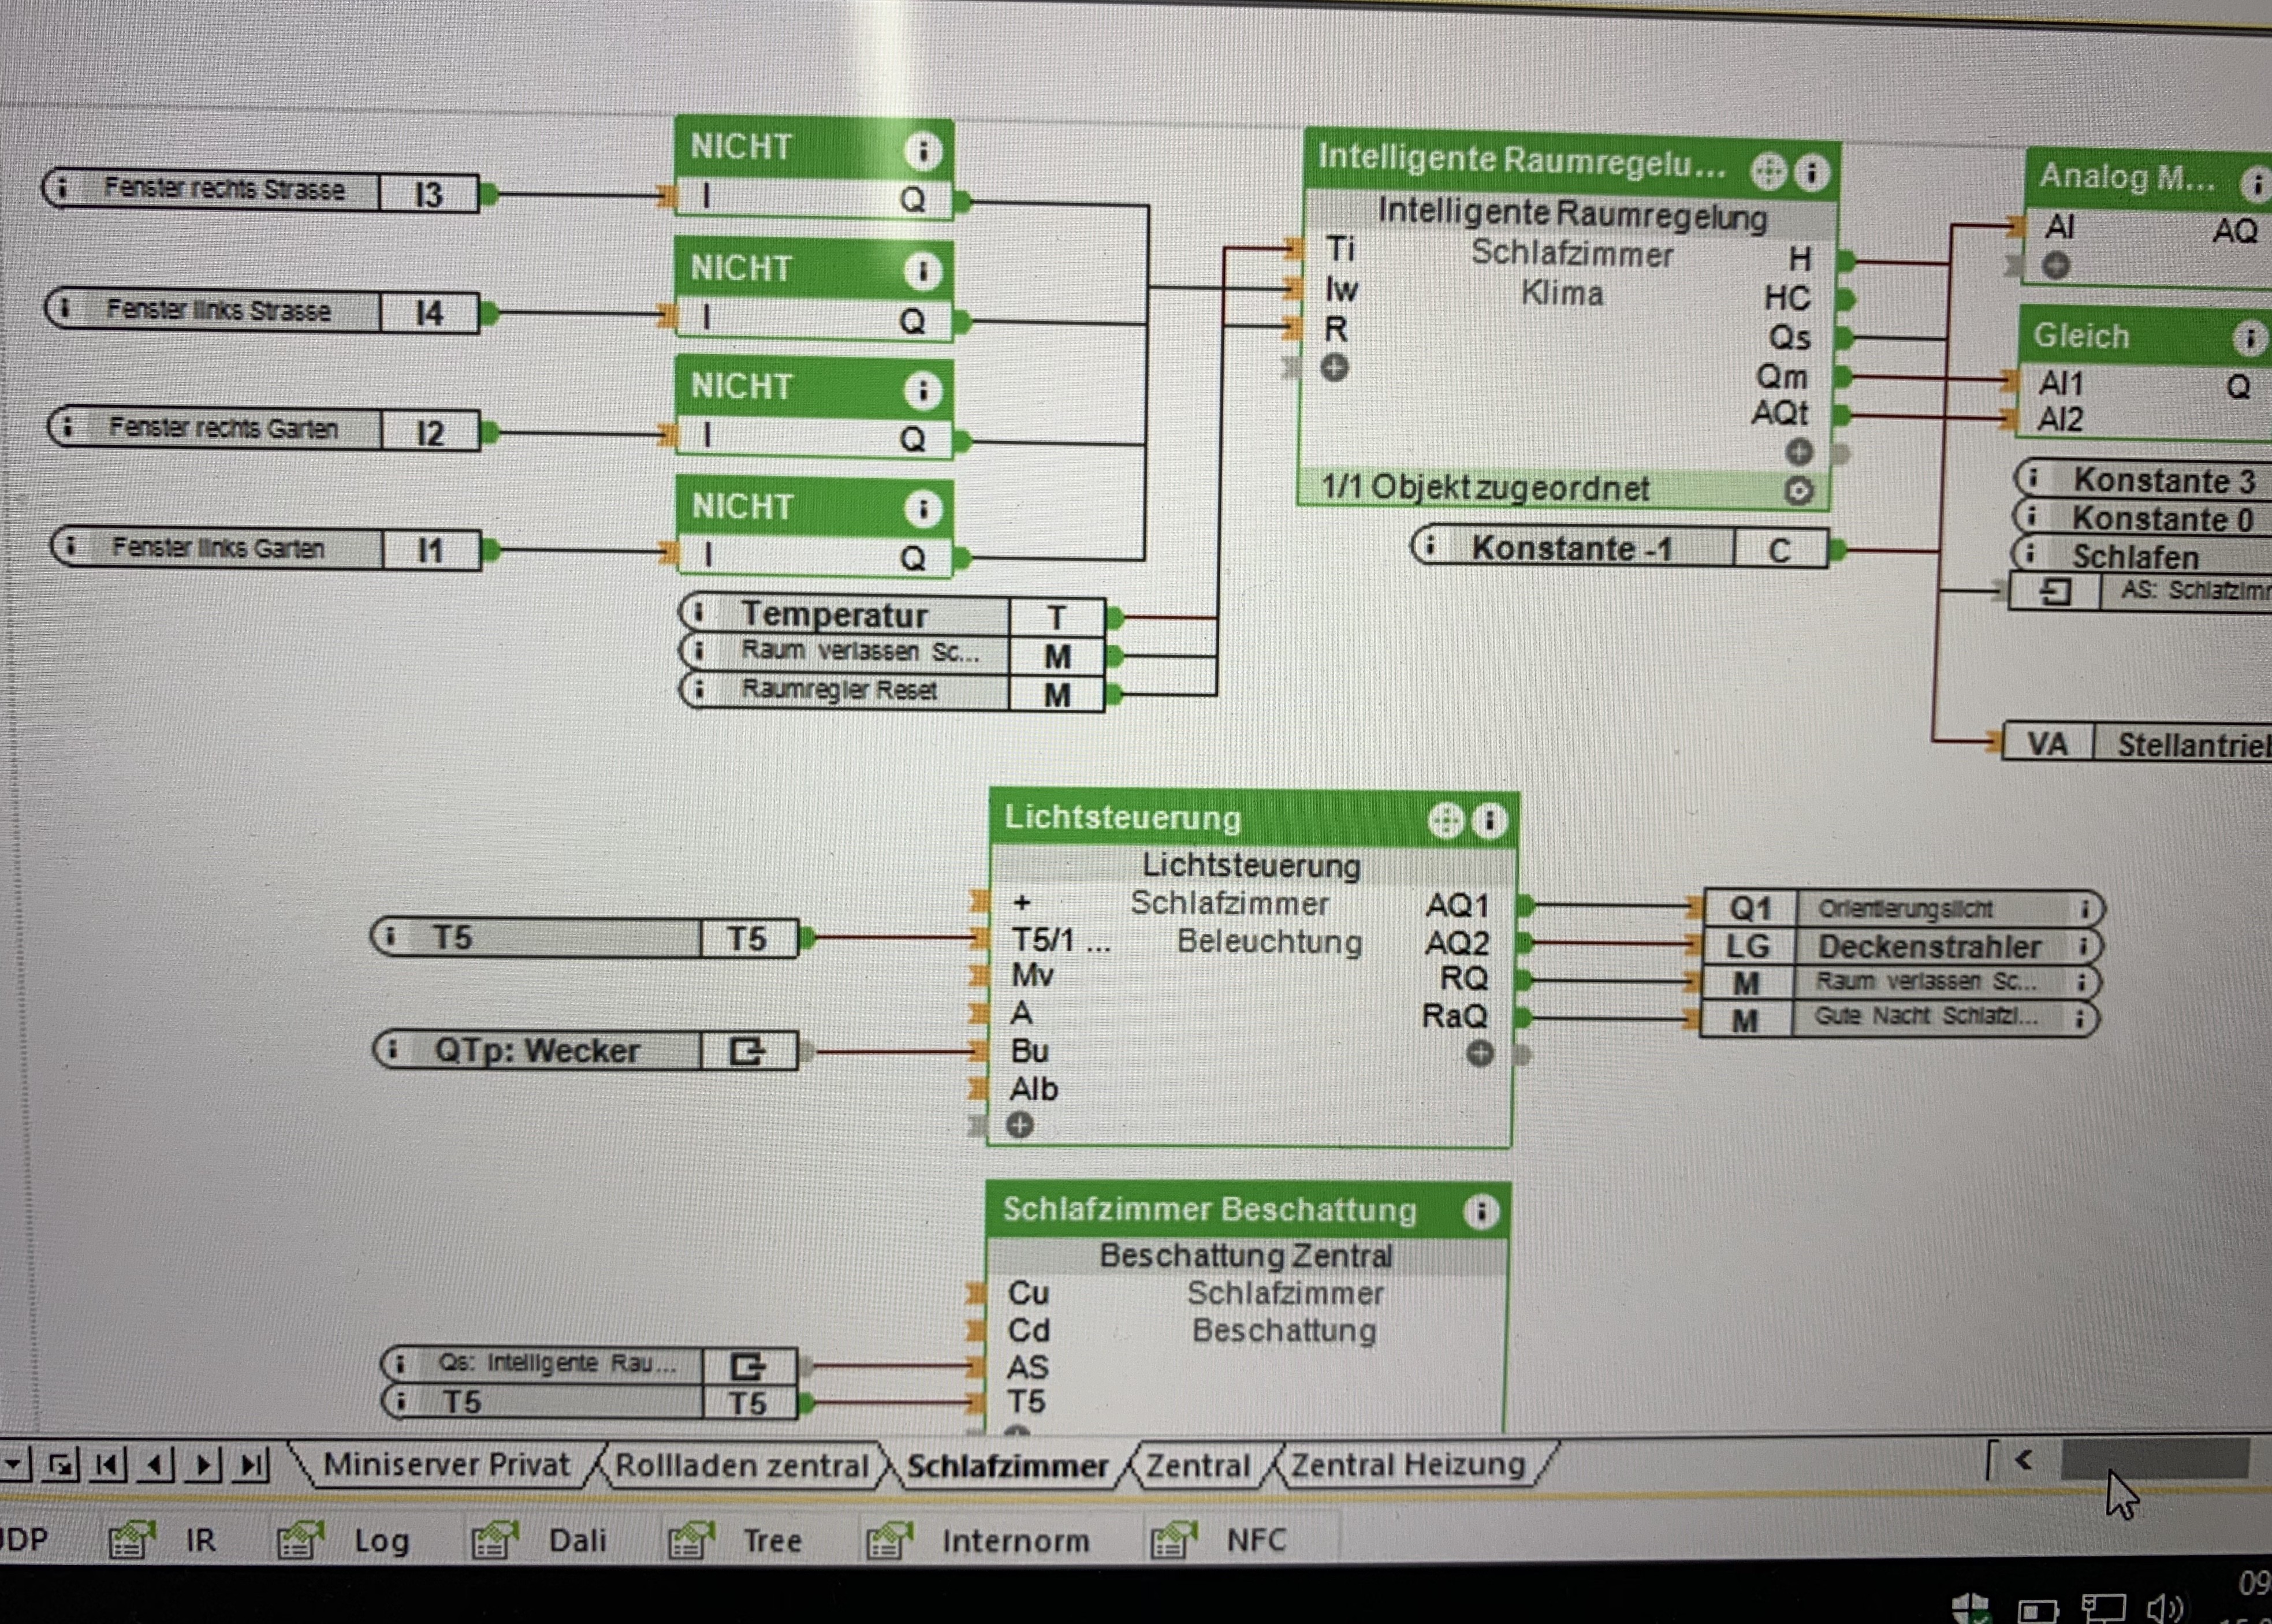Click info icon on Schlafzimmer Beschattung block
Viewport: 2272px width, 1624px height.
(x=1481, y=1212)
